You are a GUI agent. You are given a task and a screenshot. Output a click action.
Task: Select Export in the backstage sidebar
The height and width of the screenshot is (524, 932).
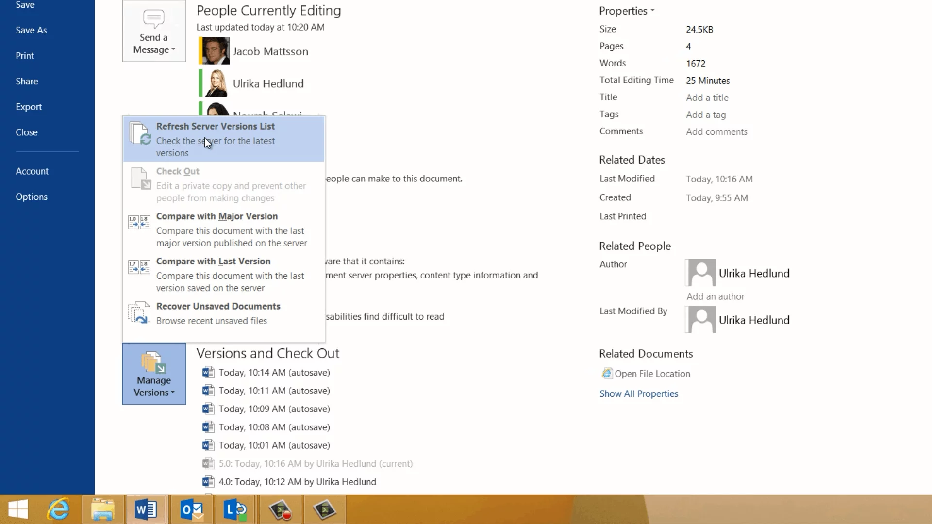click(29, 107)
